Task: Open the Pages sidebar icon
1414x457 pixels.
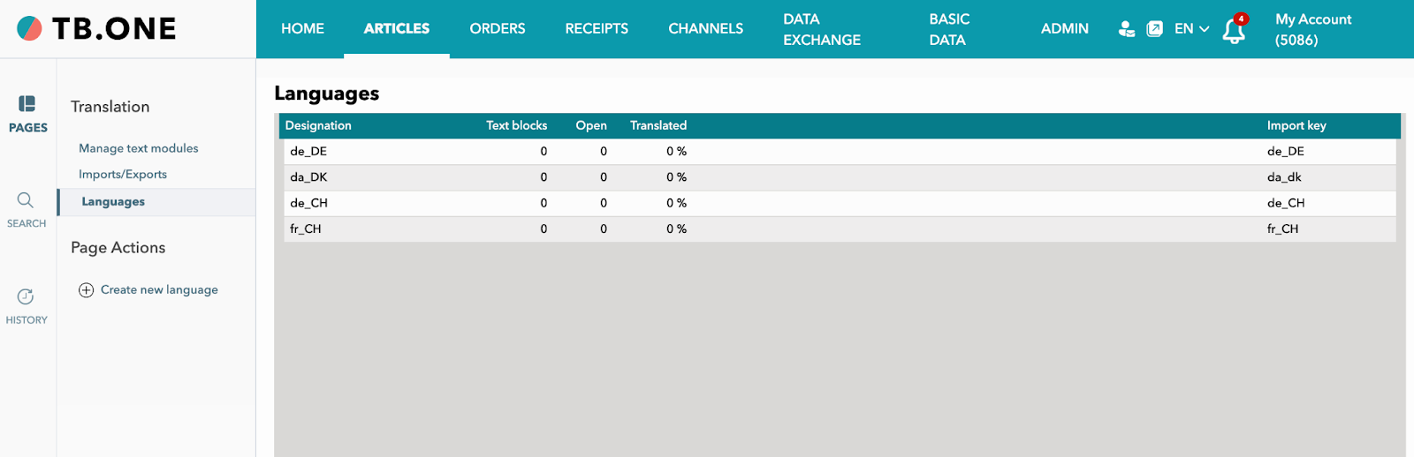Action: [x=27, y=114]
